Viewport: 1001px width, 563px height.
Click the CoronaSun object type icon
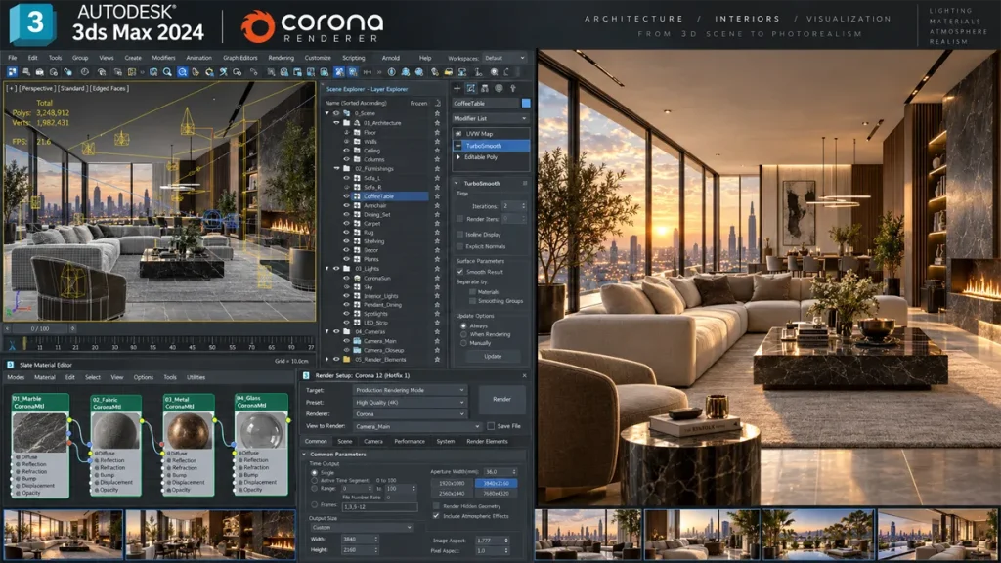(357, 279)
